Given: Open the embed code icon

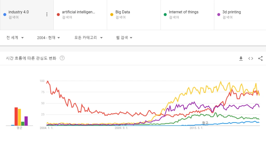Looking at the screenshot, I should 251,58.
